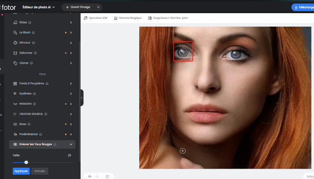Open the Éditeur de photo AI dropdown
Image resolution: width=314 pixels, height=179 pixels.
point(38,7)
